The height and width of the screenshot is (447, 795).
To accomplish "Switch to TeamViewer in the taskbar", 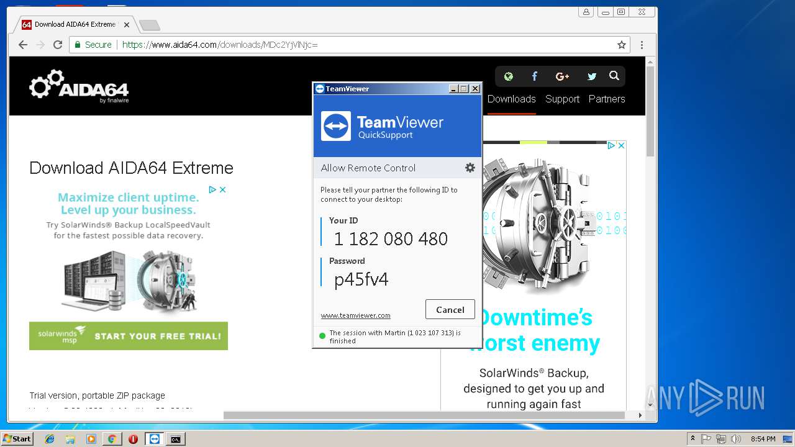I will click(x=155, y=439).
